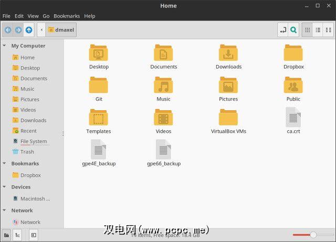The height and width of the screenshot is (242, 336).
Task: Open File System in the sidebar
Action: 33,142
